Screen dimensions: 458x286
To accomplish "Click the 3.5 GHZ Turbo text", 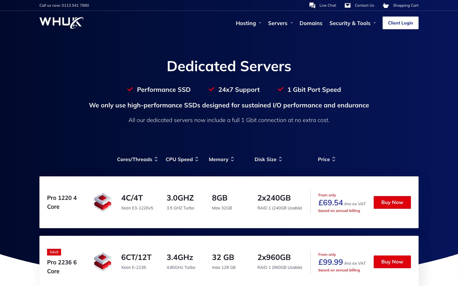I will tap(180, 208).
